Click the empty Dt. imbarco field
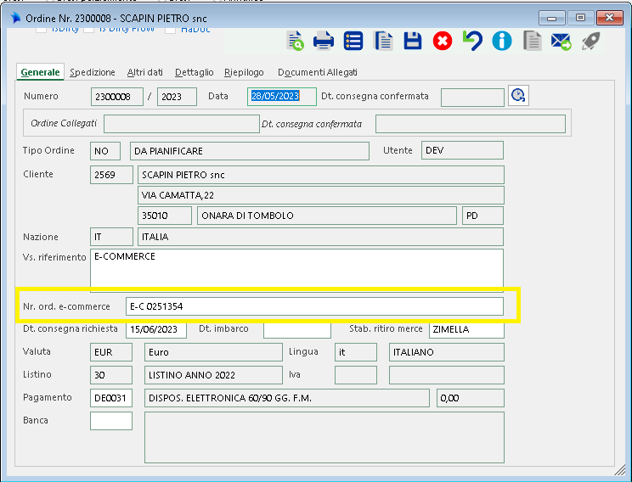Viewport: 632px width, 482px height. coord(297,329)
